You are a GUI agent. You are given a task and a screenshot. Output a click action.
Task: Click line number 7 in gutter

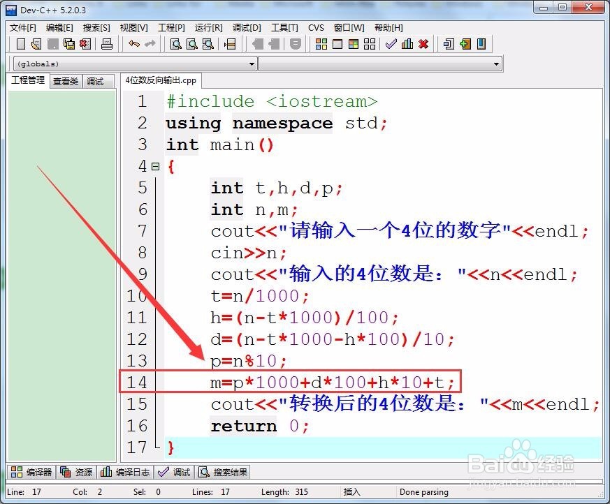[x=143, y=231]
